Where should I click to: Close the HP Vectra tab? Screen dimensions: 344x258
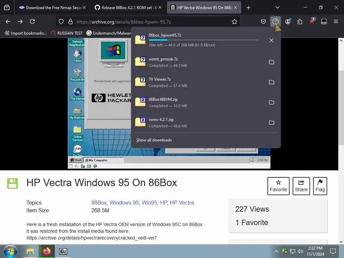235,8
